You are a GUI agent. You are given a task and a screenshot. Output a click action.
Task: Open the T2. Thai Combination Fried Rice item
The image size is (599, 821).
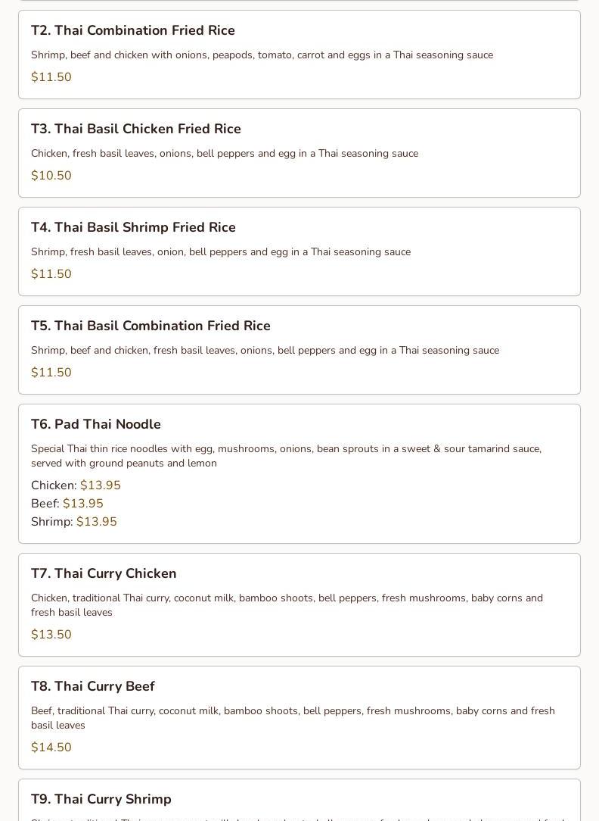pyautogui.click(x=299, y=55)
